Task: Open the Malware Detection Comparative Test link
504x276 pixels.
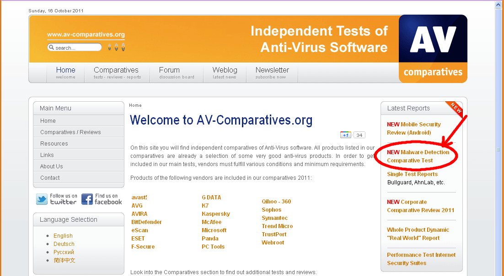Action: 418,156
